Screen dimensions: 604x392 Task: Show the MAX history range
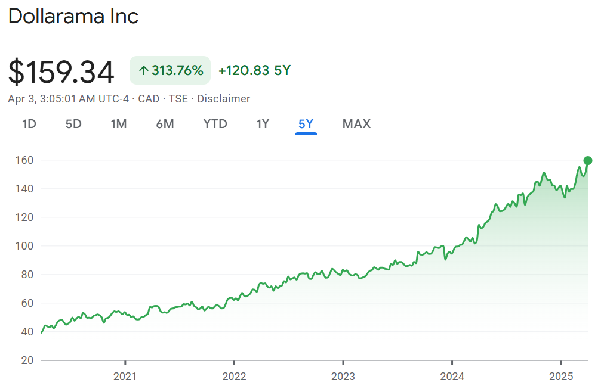356,124
